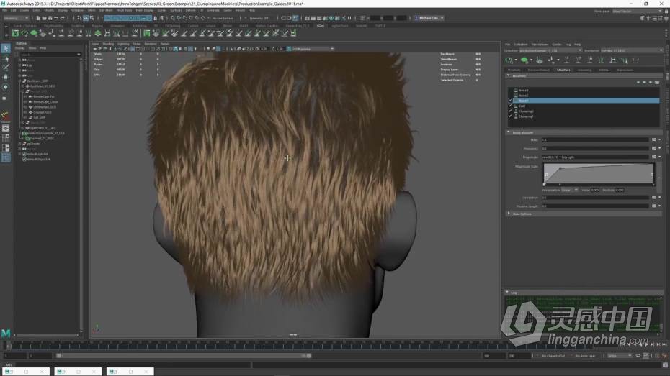Click the first XGen shelf icon
The width and height of the screenshot is (670, 376).
coord(16,33)
